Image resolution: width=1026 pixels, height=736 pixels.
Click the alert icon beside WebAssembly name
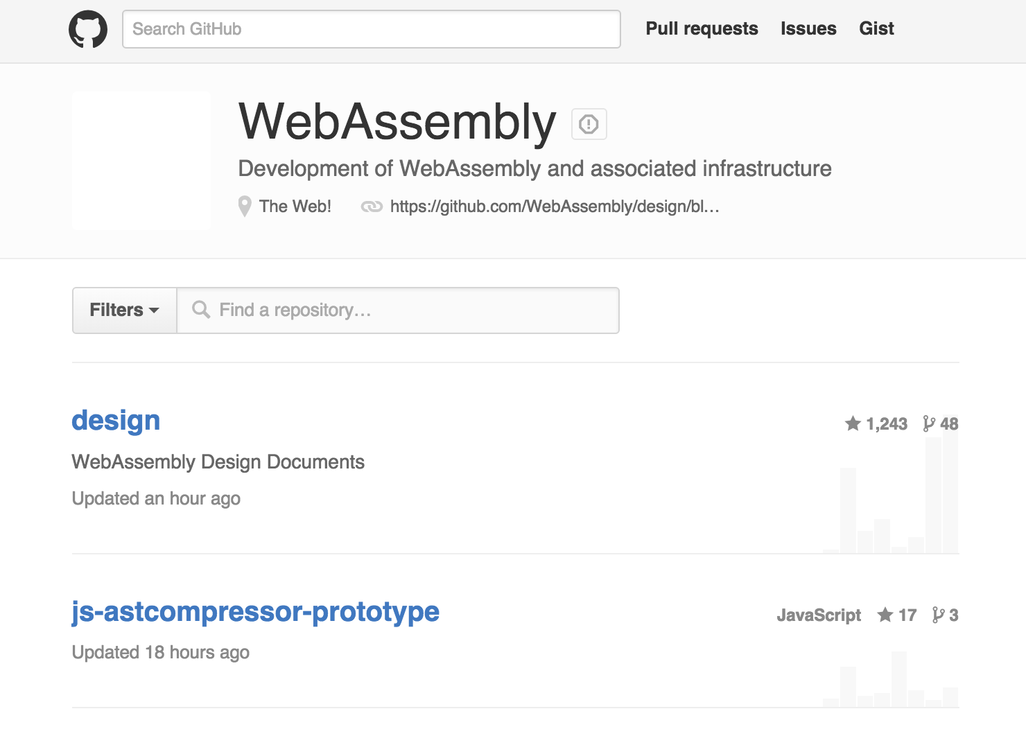point(588,123)
